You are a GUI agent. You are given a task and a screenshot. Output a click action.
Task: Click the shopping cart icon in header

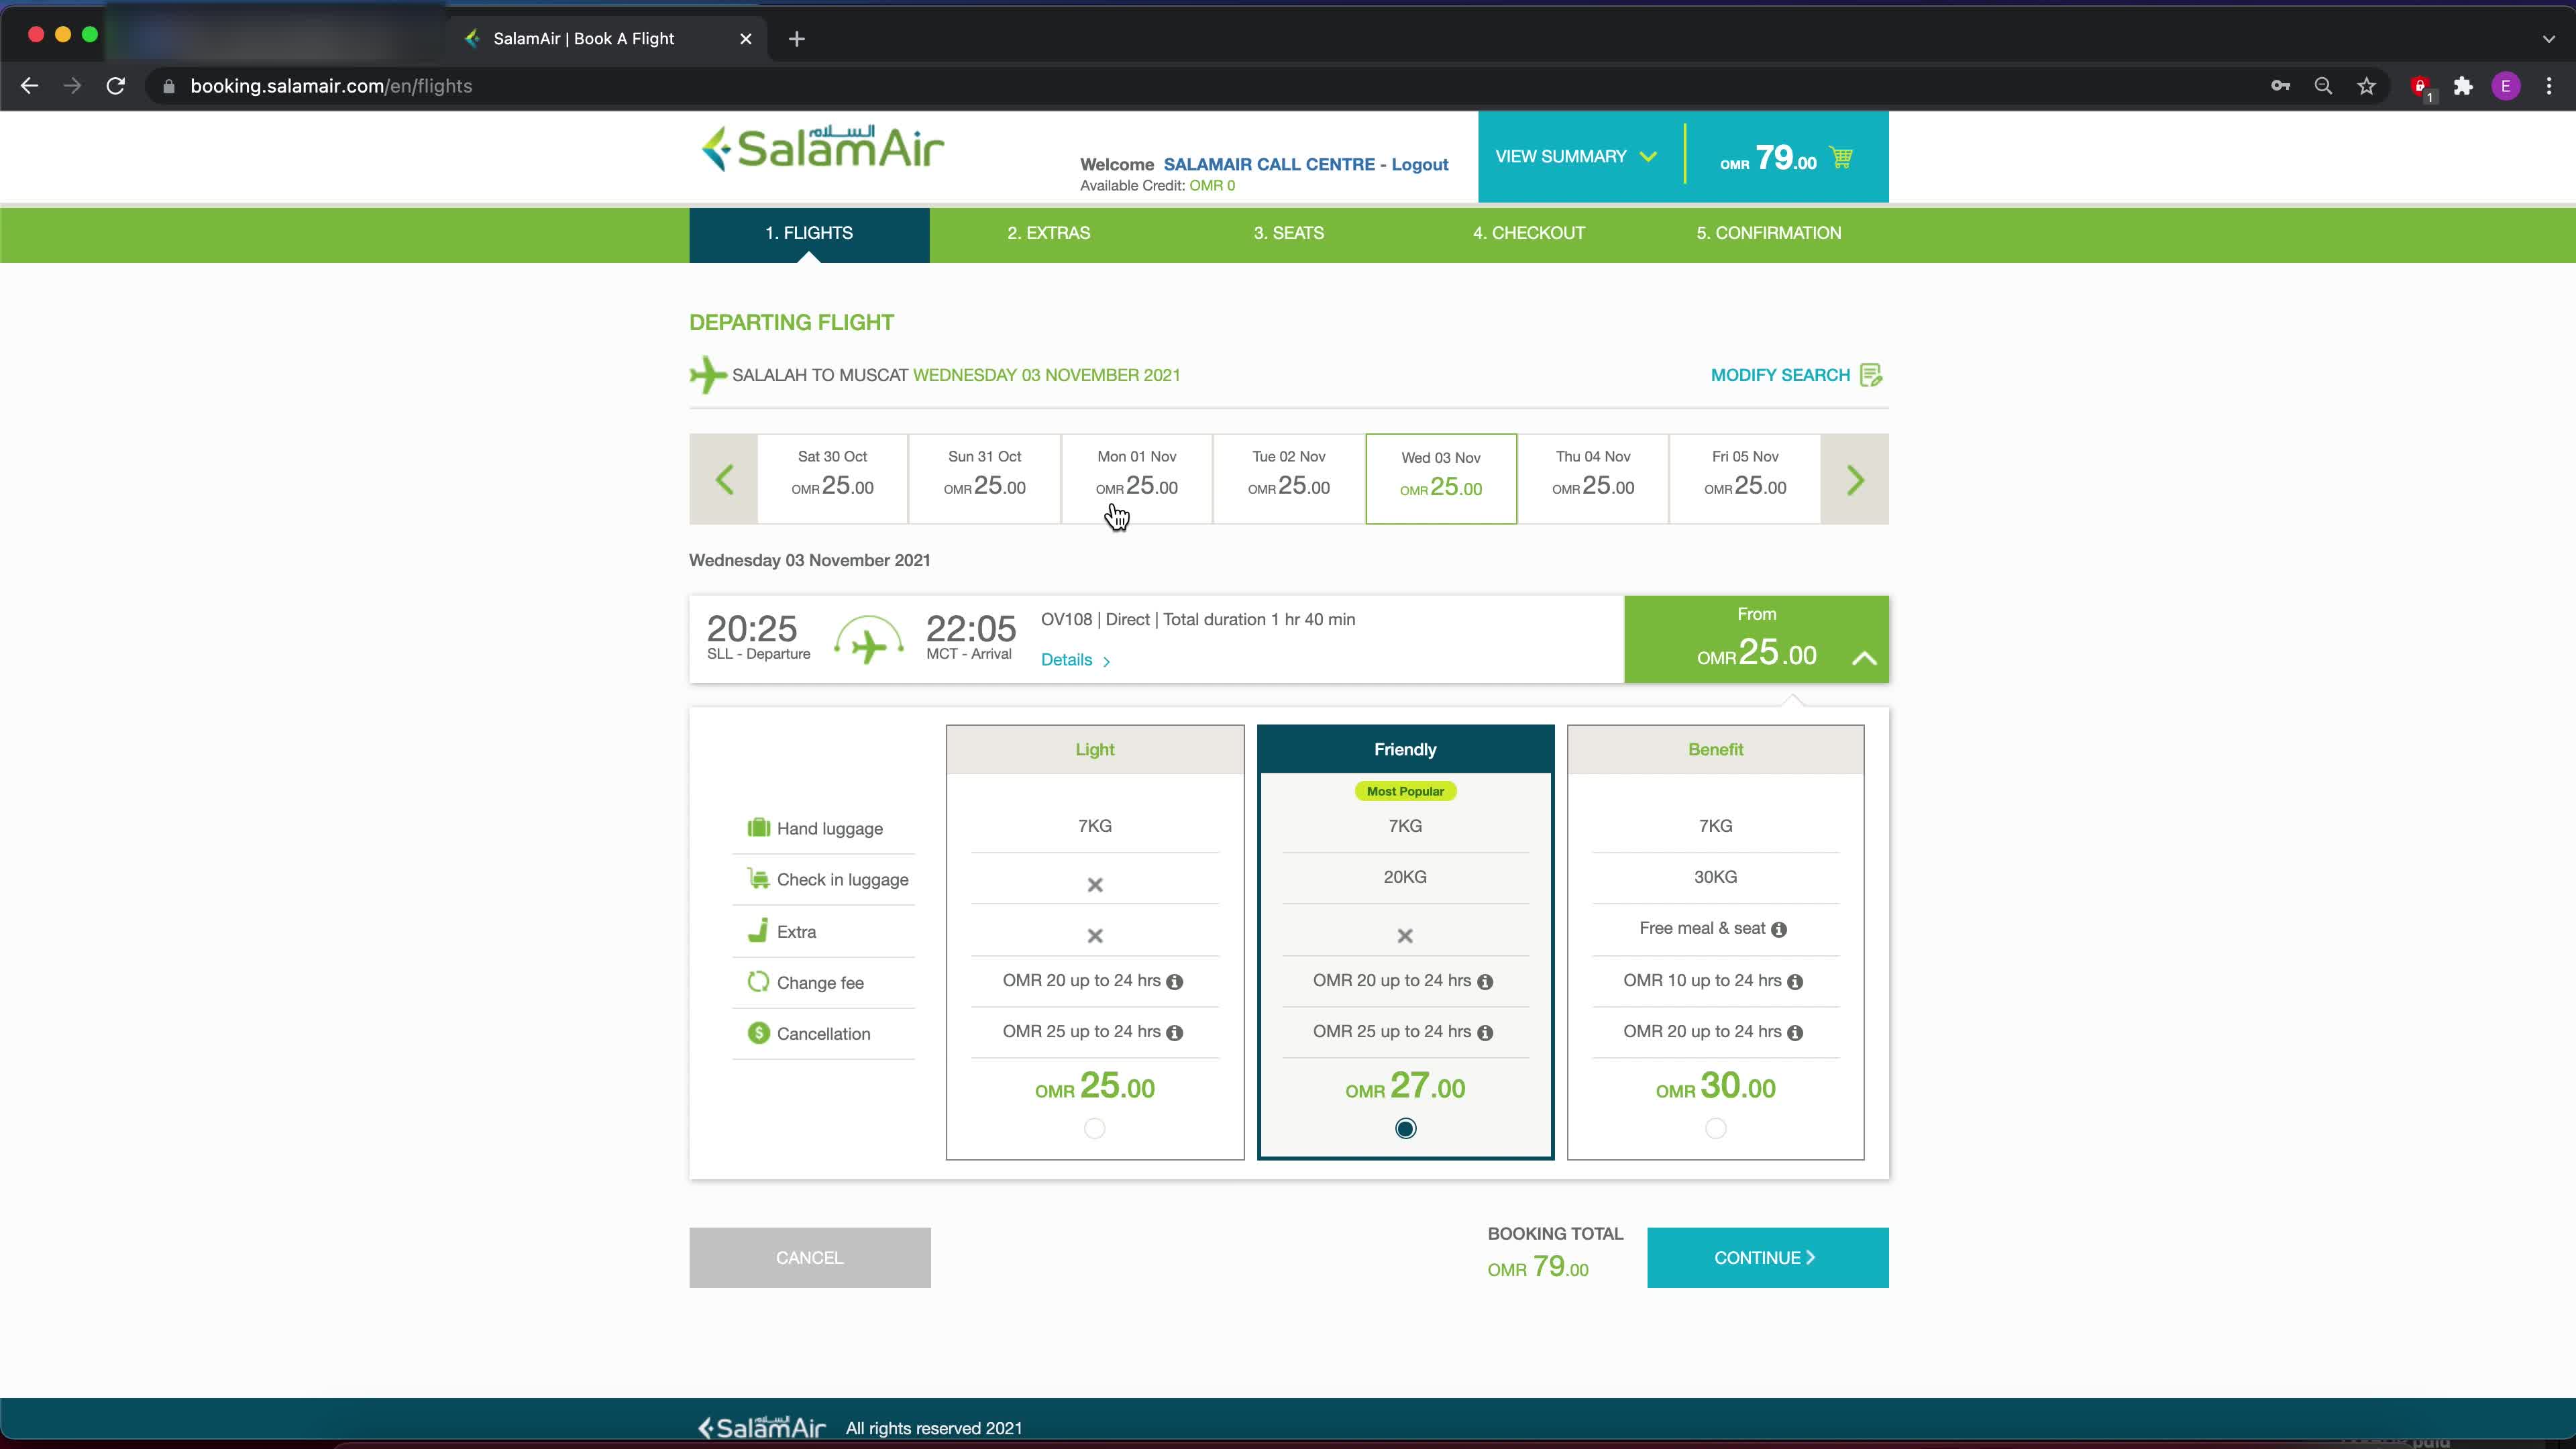[1840, 157]
